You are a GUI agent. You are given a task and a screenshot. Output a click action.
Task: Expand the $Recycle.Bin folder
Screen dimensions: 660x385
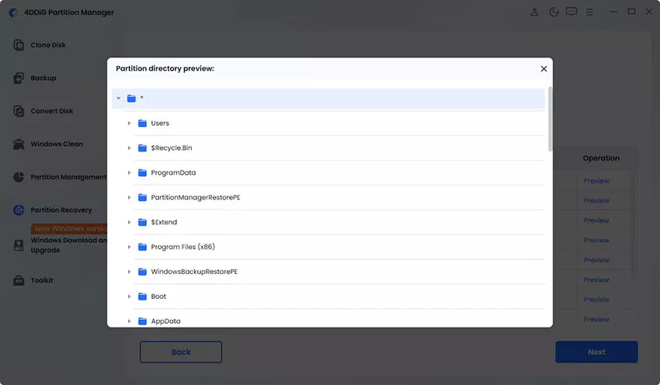coord(129,148)
